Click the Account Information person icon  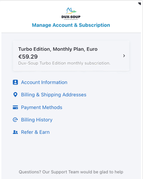(15, 82)
